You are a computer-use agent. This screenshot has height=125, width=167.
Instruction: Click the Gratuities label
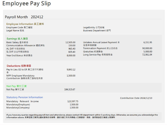point(93,52)
